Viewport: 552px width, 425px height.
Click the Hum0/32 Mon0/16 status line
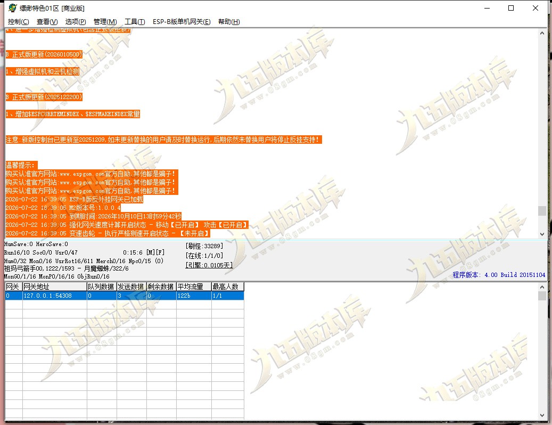pyautogui.click(x=84, y=261)
